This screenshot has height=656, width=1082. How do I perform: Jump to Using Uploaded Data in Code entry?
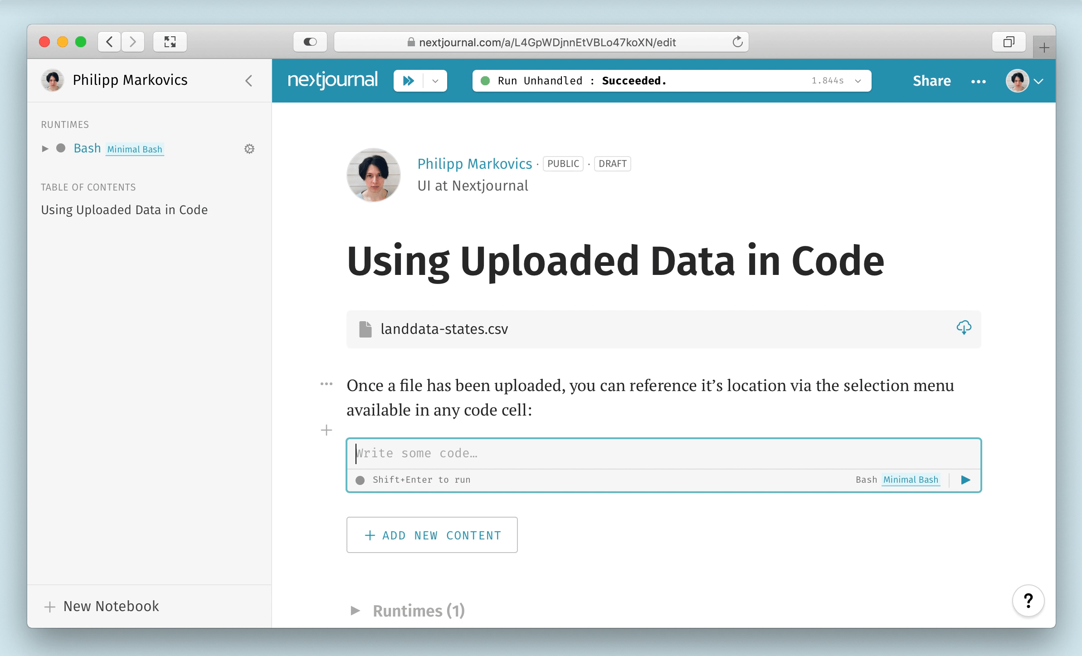(124, 210)
